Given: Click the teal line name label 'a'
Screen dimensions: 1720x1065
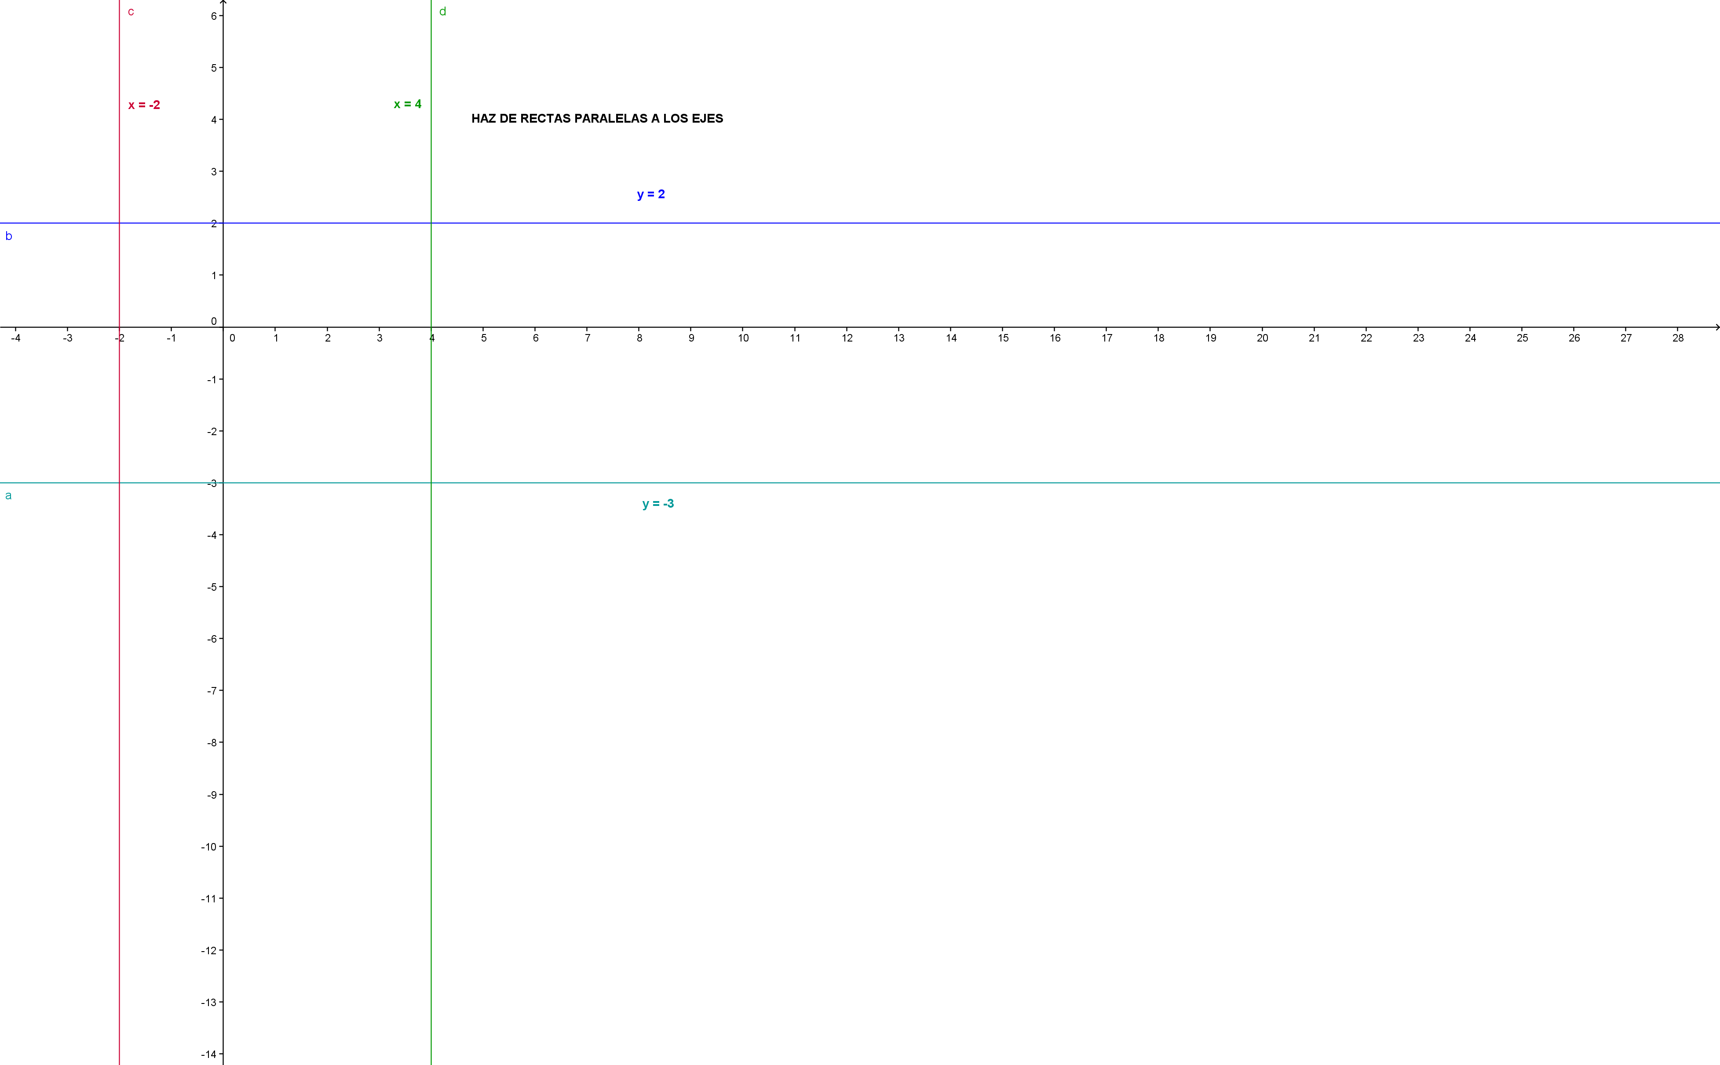Looking at the screenshot, I should [8, 495].
